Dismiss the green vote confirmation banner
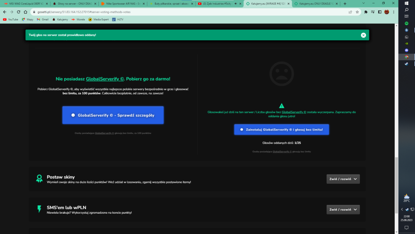This screenshot has height=234, width=415. click(x=363, y=35)
